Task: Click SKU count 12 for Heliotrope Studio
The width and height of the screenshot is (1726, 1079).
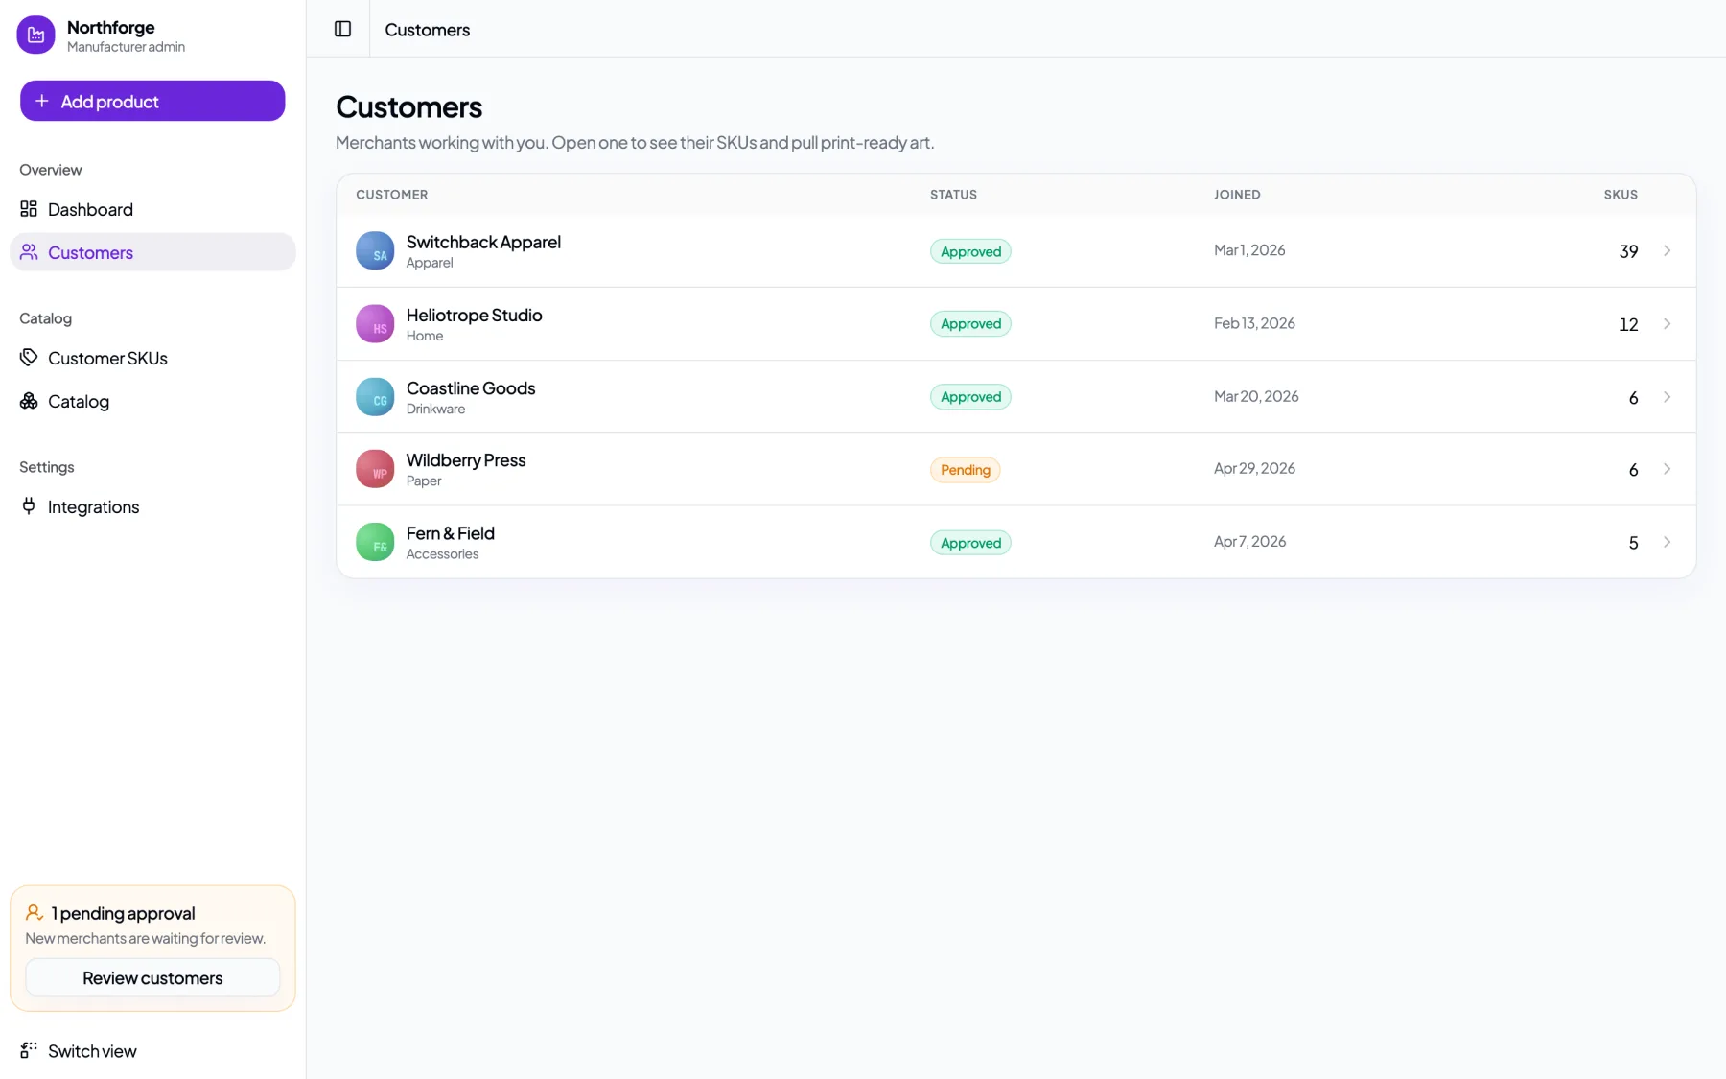Action: coord(1628,324)
